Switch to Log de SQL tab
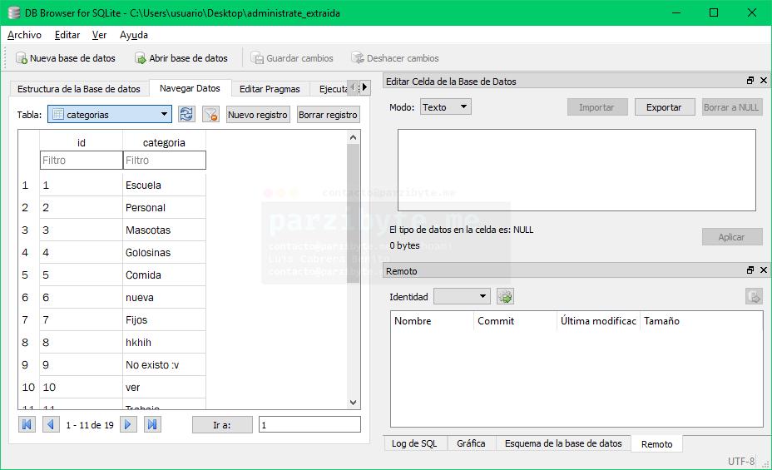Viewport: 772px width, 470px height. coord(414,443)
